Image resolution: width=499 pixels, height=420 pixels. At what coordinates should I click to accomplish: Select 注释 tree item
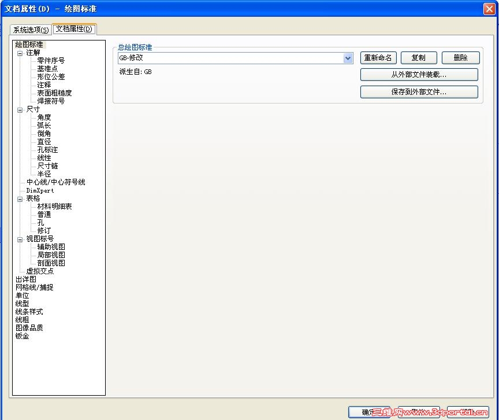point(44,85)
